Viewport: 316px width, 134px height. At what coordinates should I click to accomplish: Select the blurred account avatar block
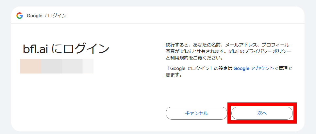(30, 66)
